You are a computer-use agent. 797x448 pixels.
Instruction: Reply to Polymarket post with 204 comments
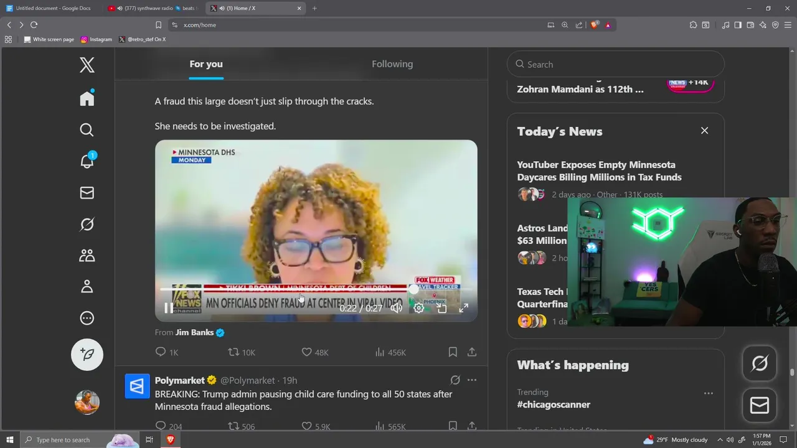point(168,426)
